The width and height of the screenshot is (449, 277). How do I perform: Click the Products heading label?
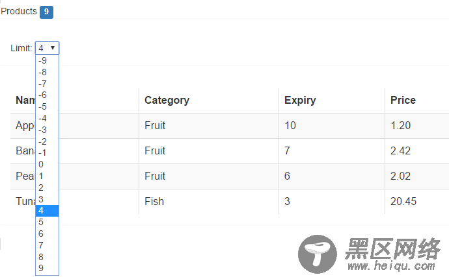[x=19, y=11]
